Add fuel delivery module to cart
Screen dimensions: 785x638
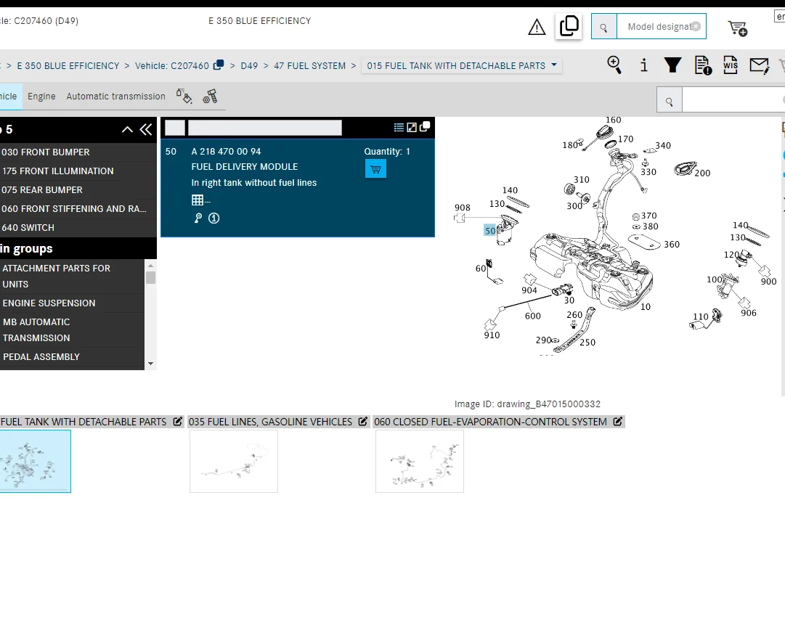point(375,169)
